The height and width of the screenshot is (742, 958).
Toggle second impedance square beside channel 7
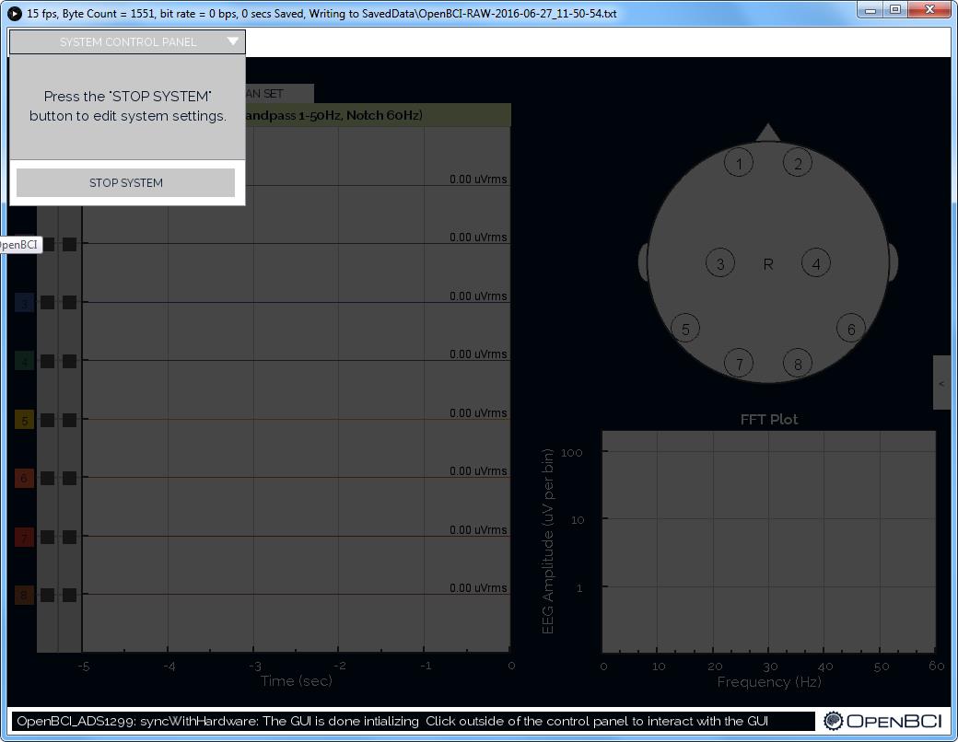pos(70,537)
